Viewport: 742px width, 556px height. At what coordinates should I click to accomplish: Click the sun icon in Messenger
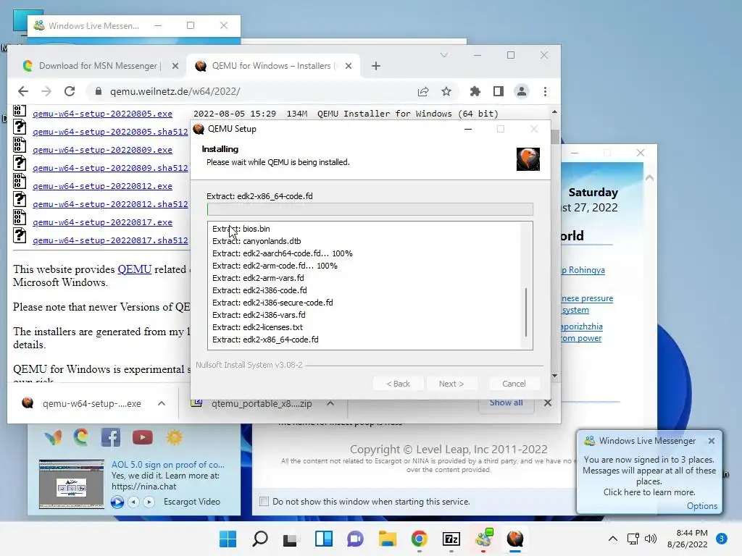(174, 437)
